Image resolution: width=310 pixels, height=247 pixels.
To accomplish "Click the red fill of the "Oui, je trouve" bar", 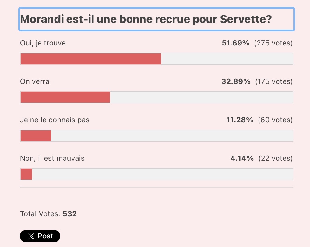I will tap(91, 59).
